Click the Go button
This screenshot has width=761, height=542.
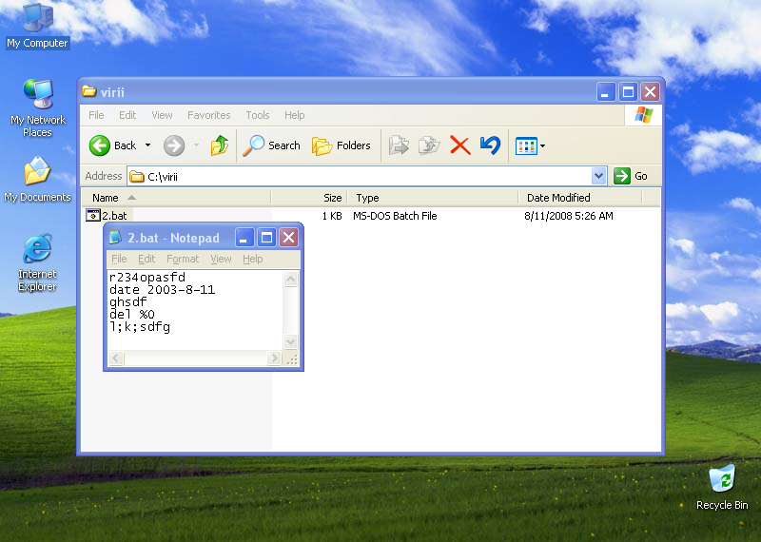coord(631,176)
